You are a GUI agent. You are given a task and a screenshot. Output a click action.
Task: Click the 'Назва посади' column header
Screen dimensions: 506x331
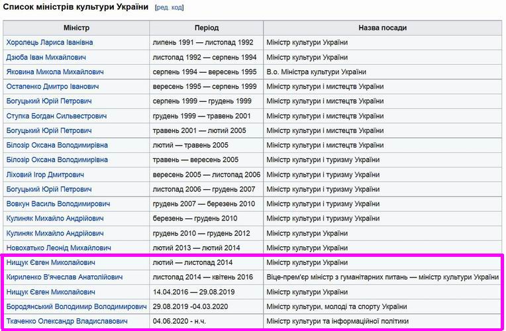(382, 28)
